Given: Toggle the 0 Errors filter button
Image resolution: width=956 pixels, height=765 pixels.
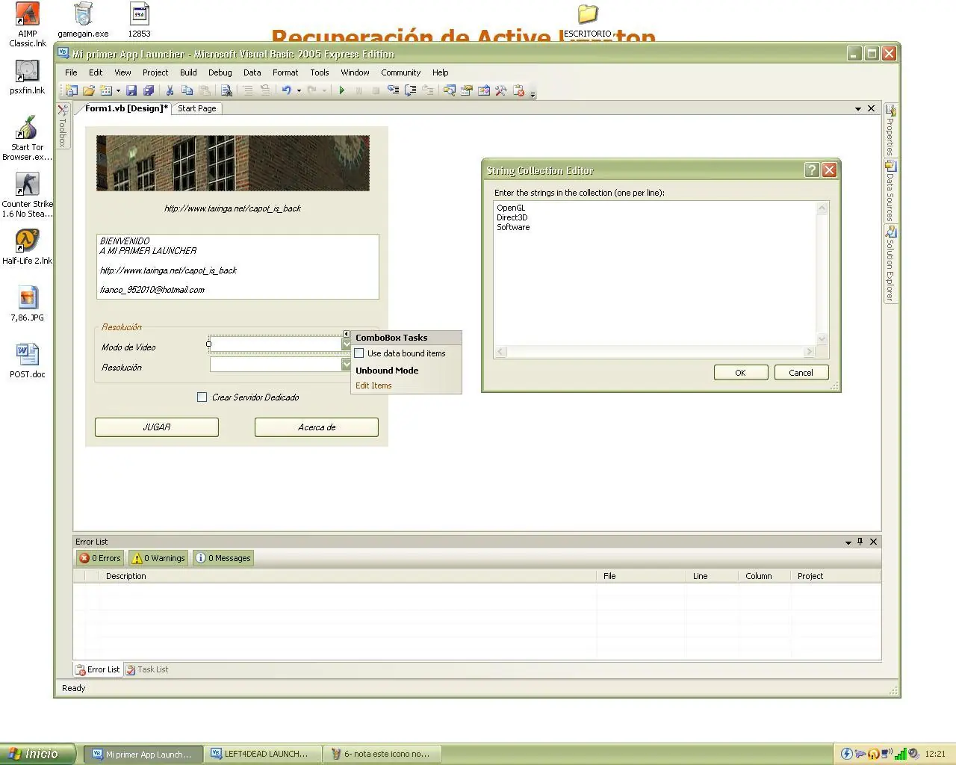Looking at the screenshot, I should [100, 558].
